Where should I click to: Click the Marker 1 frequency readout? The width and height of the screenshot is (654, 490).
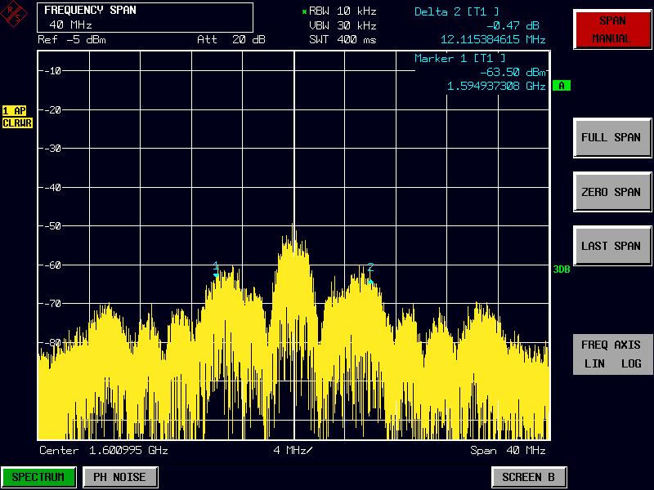point(495,84)
